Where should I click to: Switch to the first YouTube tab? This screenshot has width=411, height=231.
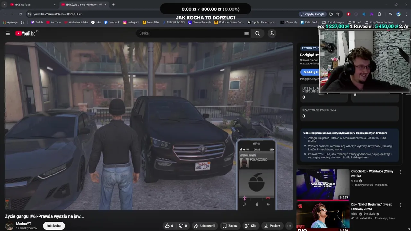[33, 4]
